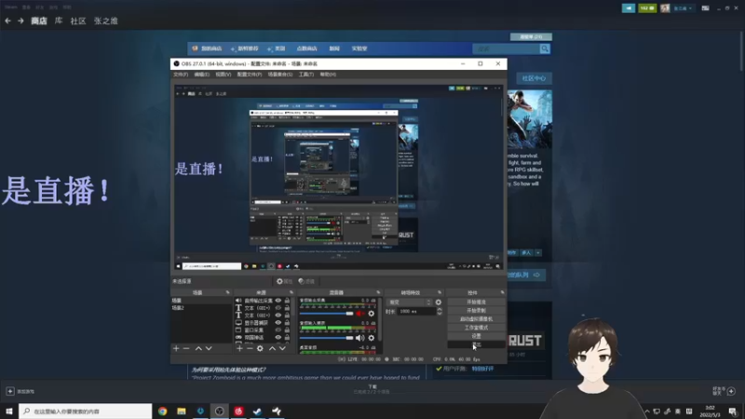Go back with Steam back arrow
This screenshot has height=419, width=745.
(8, 20)
